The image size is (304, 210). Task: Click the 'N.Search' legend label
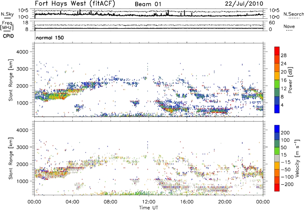293,14
